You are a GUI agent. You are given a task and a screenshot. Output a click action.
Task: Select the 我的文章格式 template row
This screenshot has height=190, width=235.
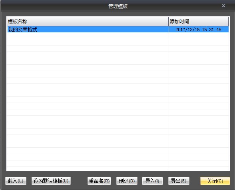(x=118, y=30)
